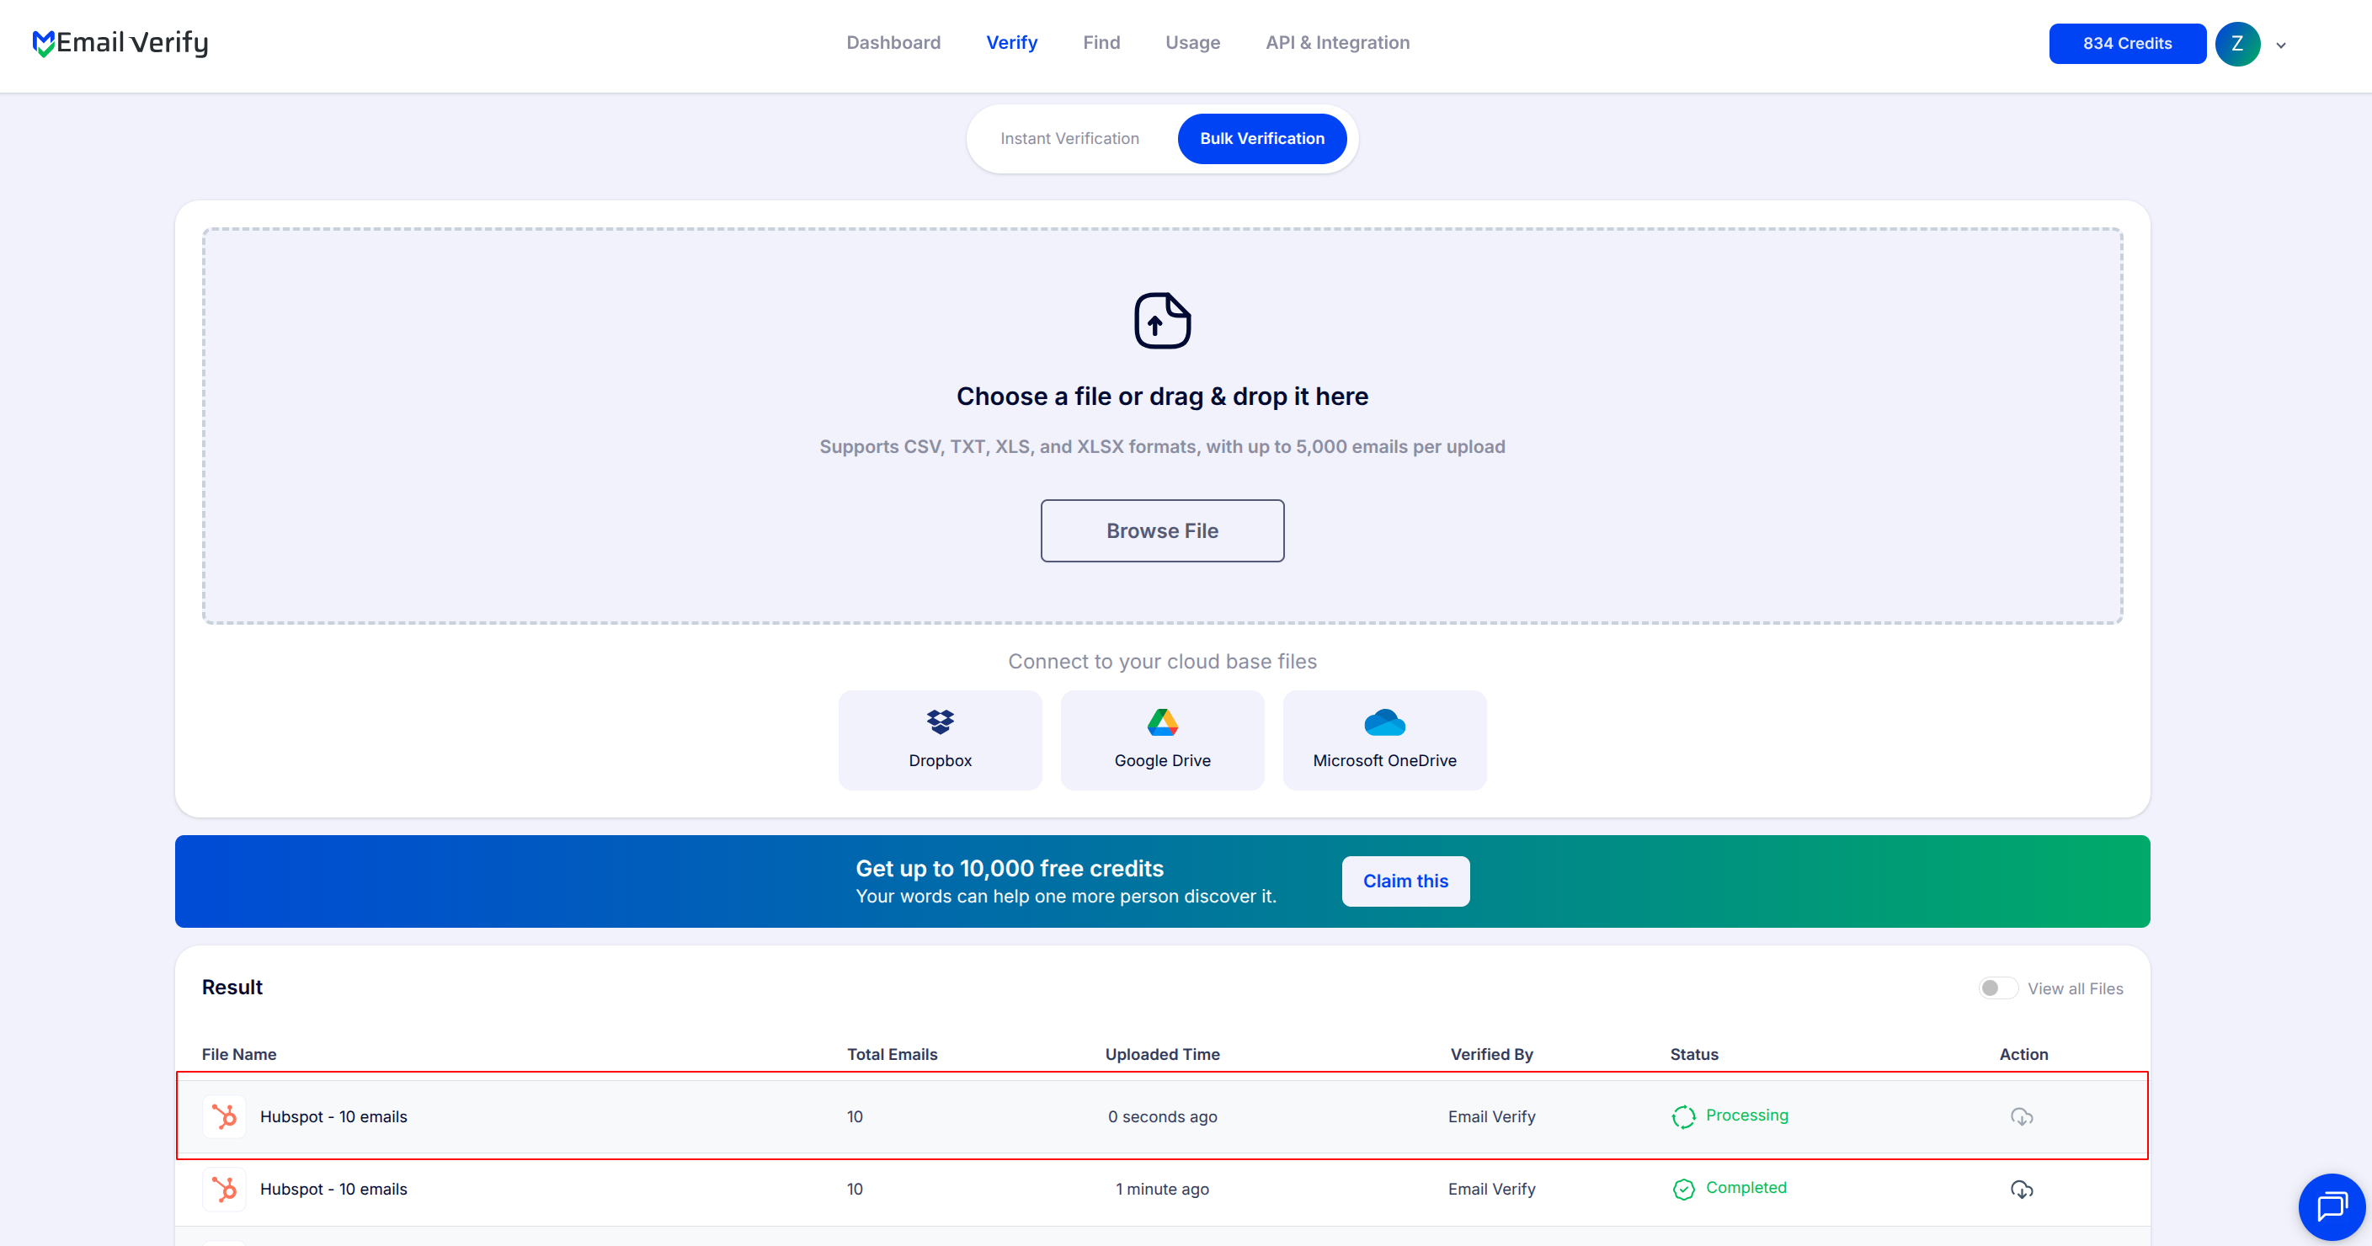Click the Processing spinner status icon

[1683, 1116]
